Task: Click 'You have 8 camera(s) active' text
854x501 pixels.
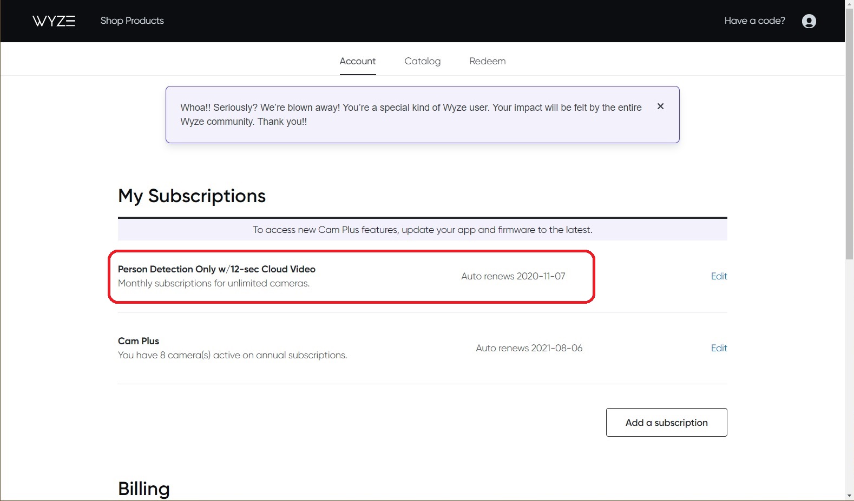Action: (232, 355)
